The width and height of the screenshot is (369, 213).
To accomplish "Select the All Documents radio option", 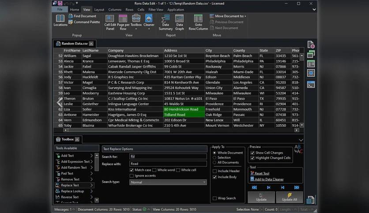I will [x=215, y=162].
